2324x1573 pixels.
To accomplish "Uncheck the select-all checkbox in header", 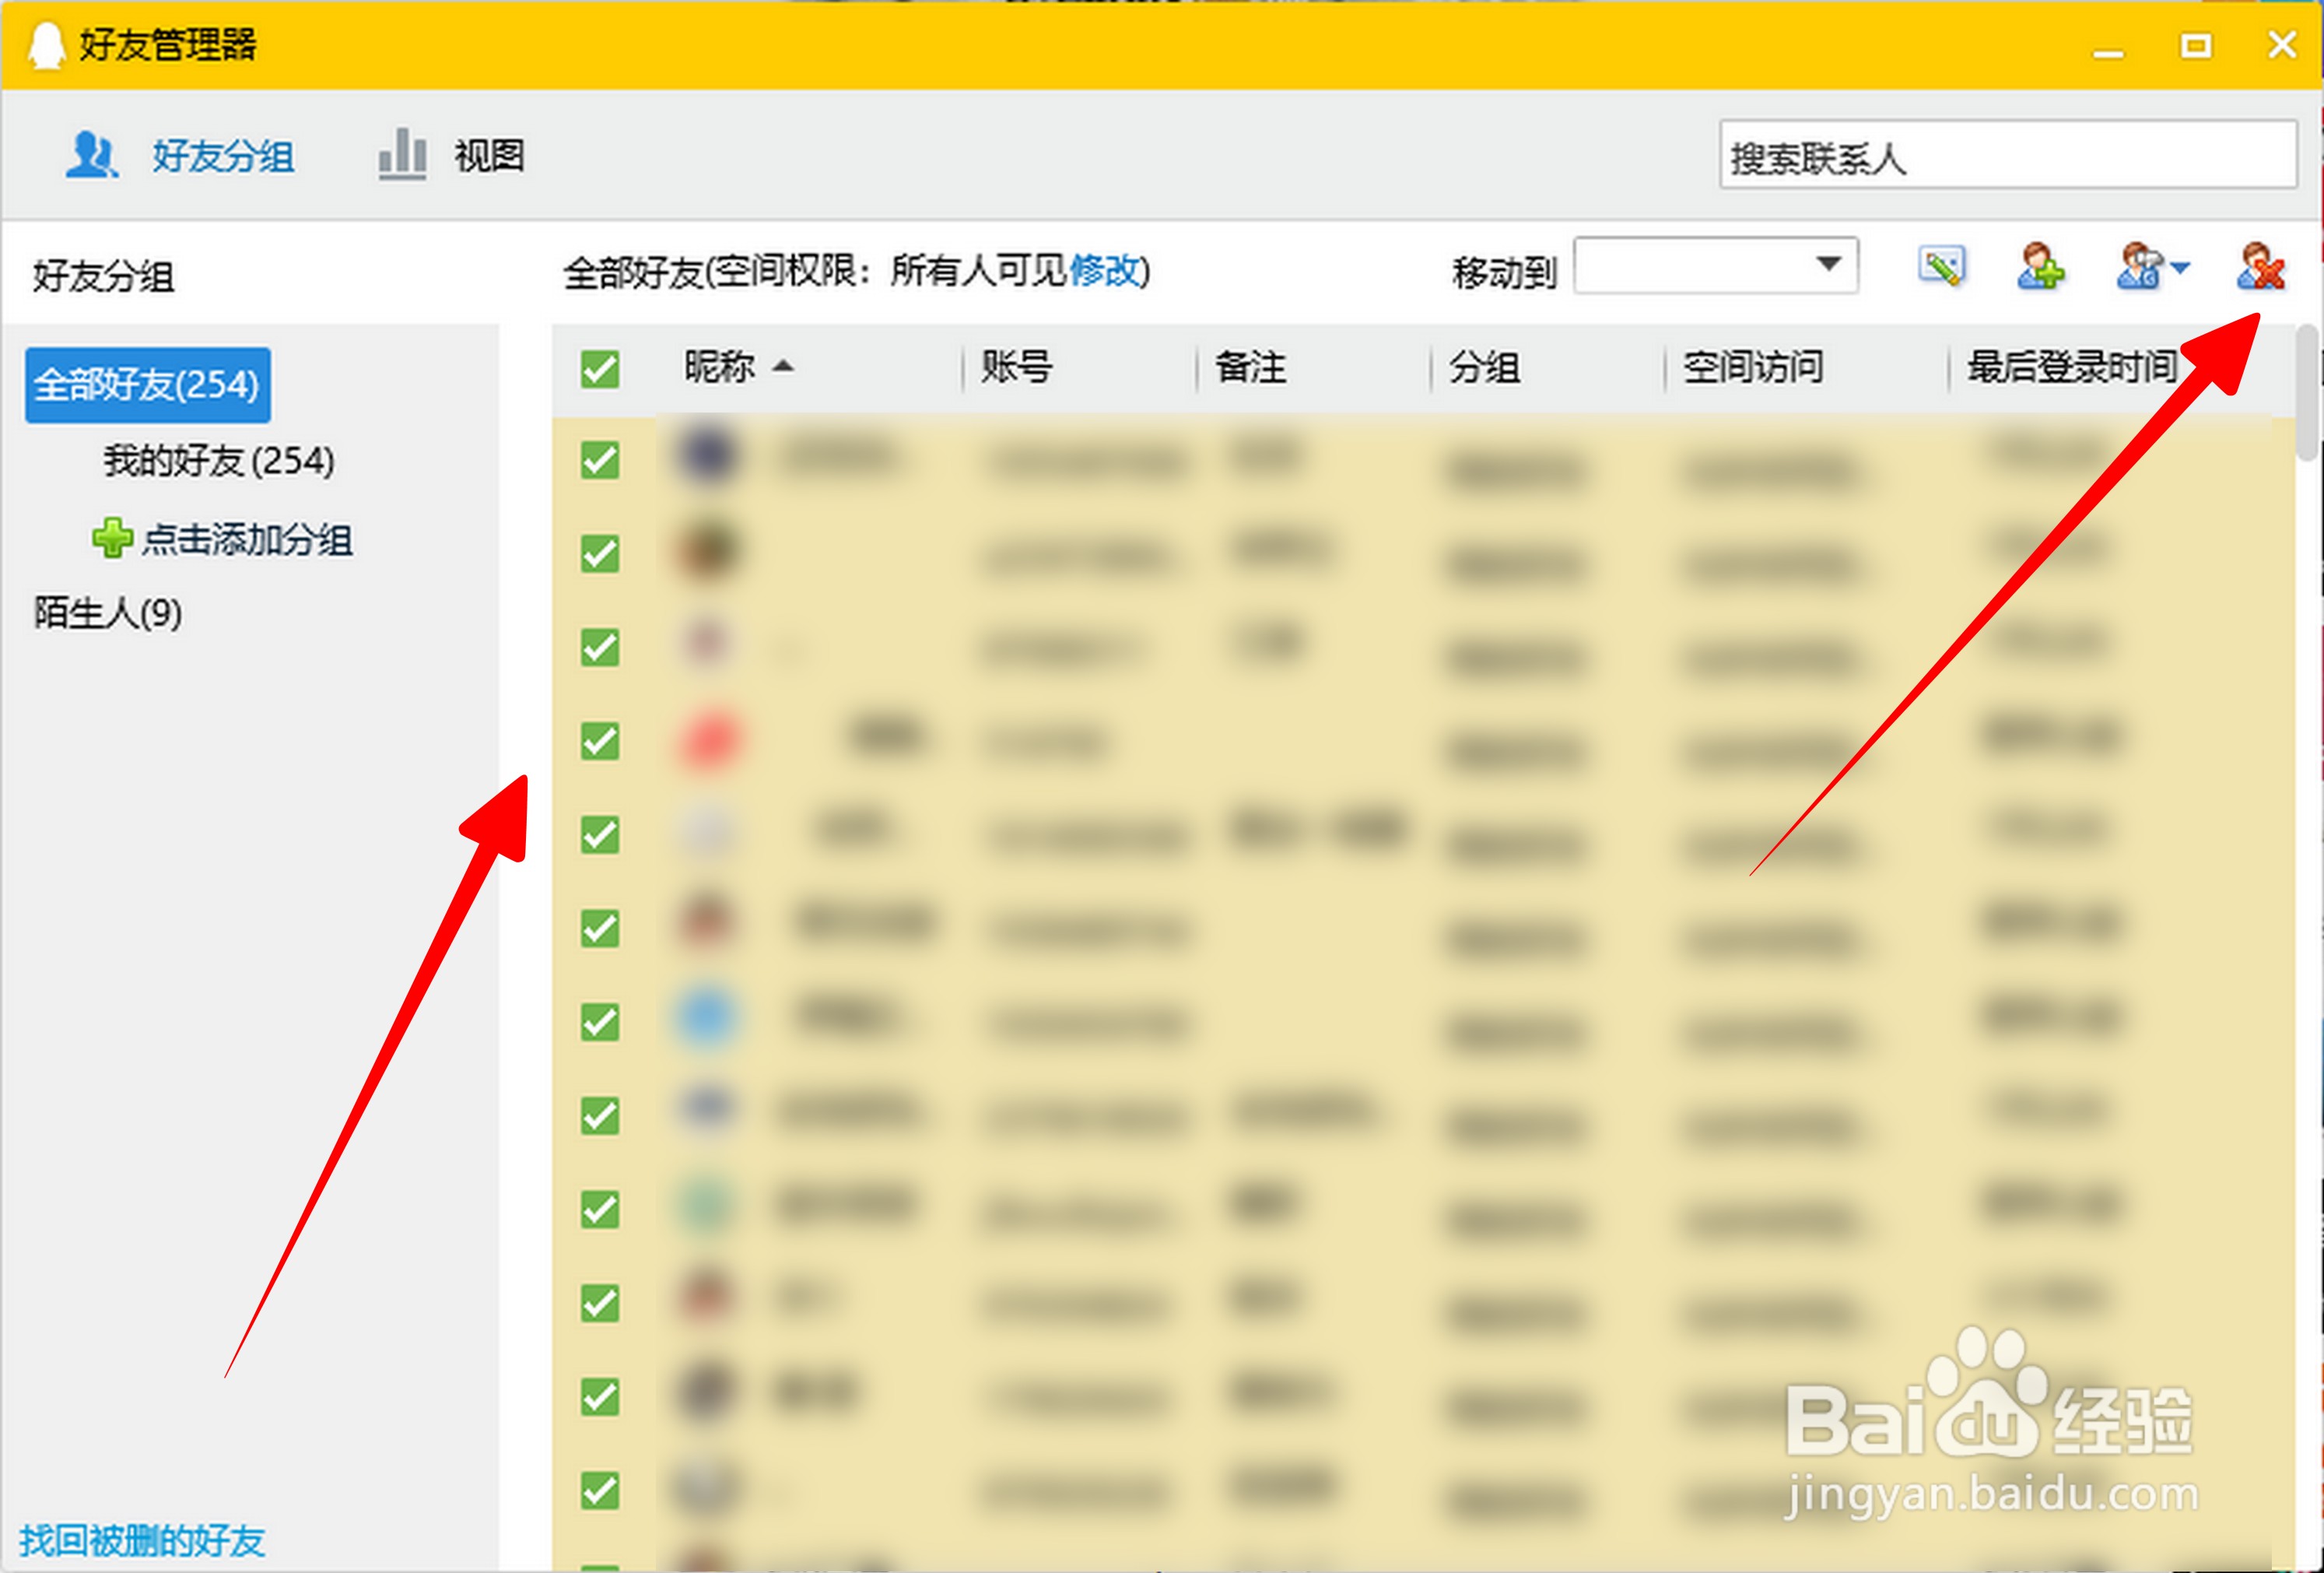I will point(599,369).
